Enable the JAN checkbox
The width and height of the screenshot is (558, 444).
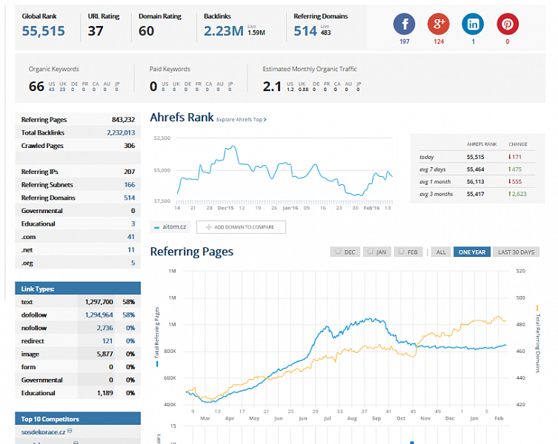coord(371,252)
